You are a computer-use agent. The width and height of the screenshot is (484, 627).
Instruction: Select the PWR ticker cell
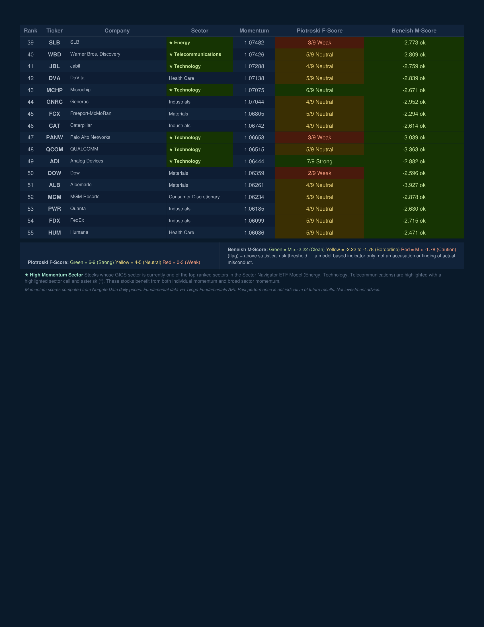54,209
